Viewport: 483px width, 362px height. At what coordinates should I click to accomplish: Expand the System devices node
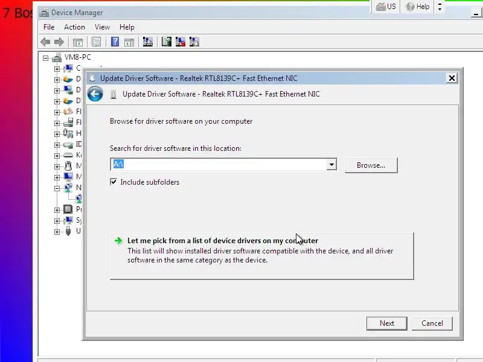[x=57, y=221]
